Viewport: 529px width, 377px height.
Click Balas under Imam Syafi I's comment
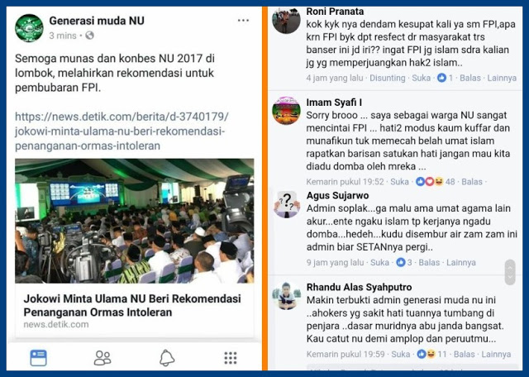click(472, 182)
